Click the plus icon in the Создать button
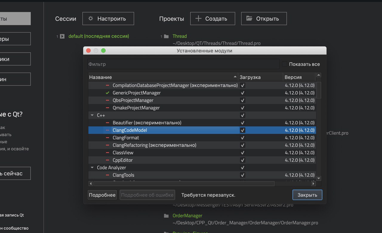This screenshot has width=382, height=233. coord(198,18)
